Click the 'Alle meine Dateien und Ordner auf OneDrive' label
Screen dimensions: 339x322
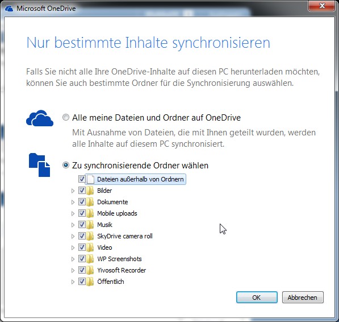click(156, 118)
